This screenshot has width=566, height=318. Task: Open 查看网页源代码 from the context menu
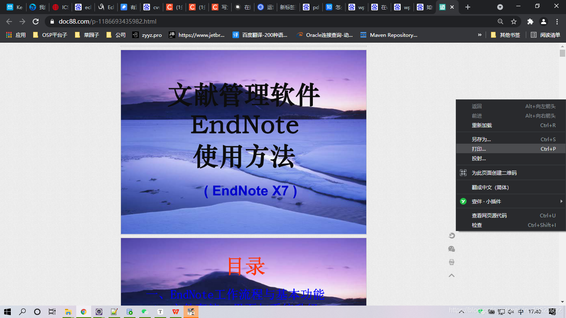click(x=510, y=215)
